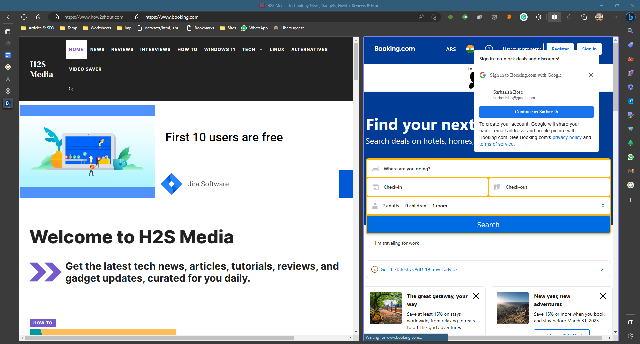Open Bing chat from top-right corner
640x344 pixels.
click(630, 17)
